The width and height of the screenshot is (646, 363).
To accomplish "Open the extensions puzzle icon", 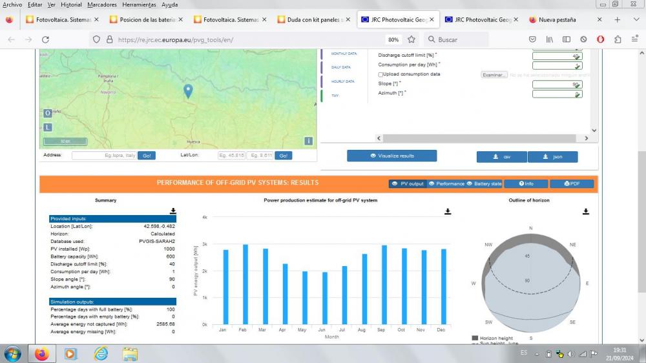I will point(618,39).
